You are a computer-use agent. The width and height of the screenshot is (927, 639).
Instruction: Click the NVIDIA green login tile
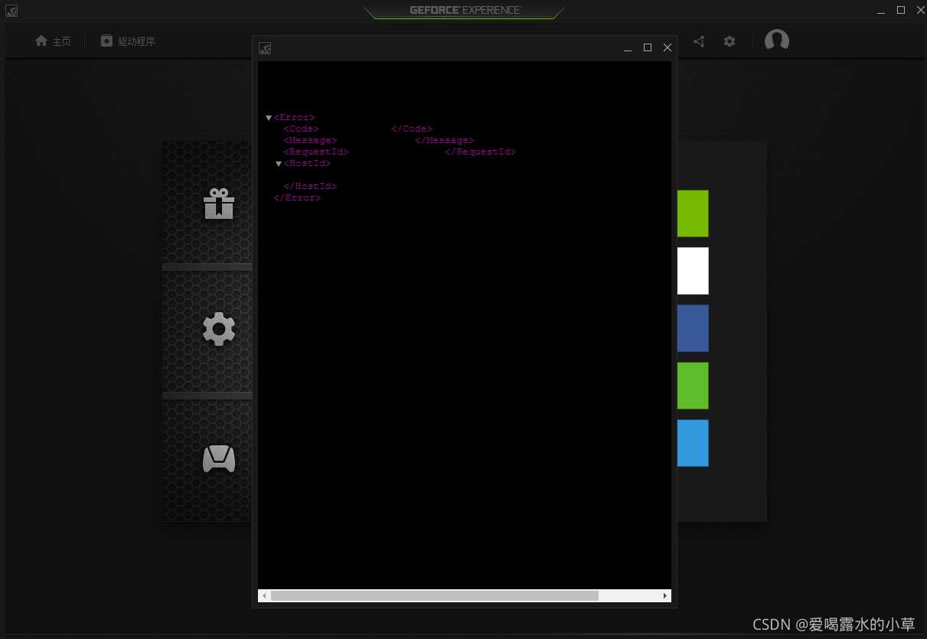693,214
